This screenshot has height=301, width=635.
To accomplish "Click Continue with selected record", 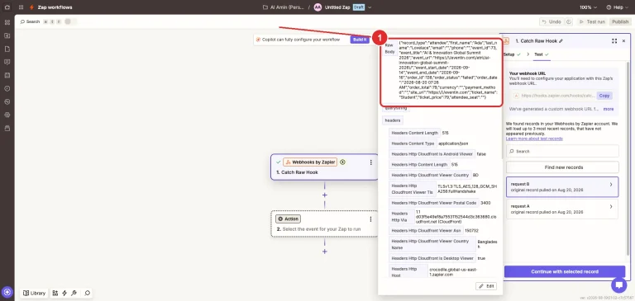I will click(x=565, y=271).
